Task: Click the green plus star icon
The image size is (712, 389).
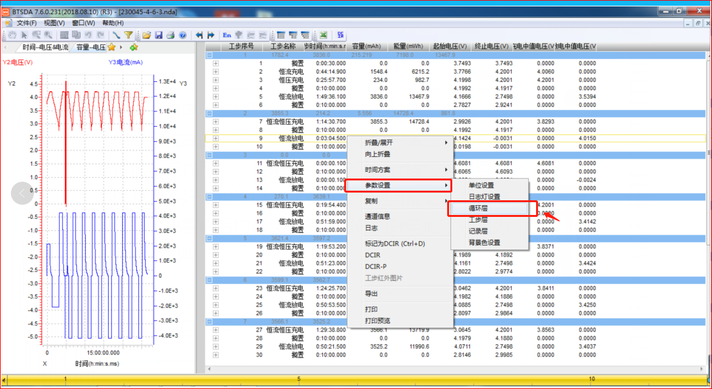Action: pos(134,47)
